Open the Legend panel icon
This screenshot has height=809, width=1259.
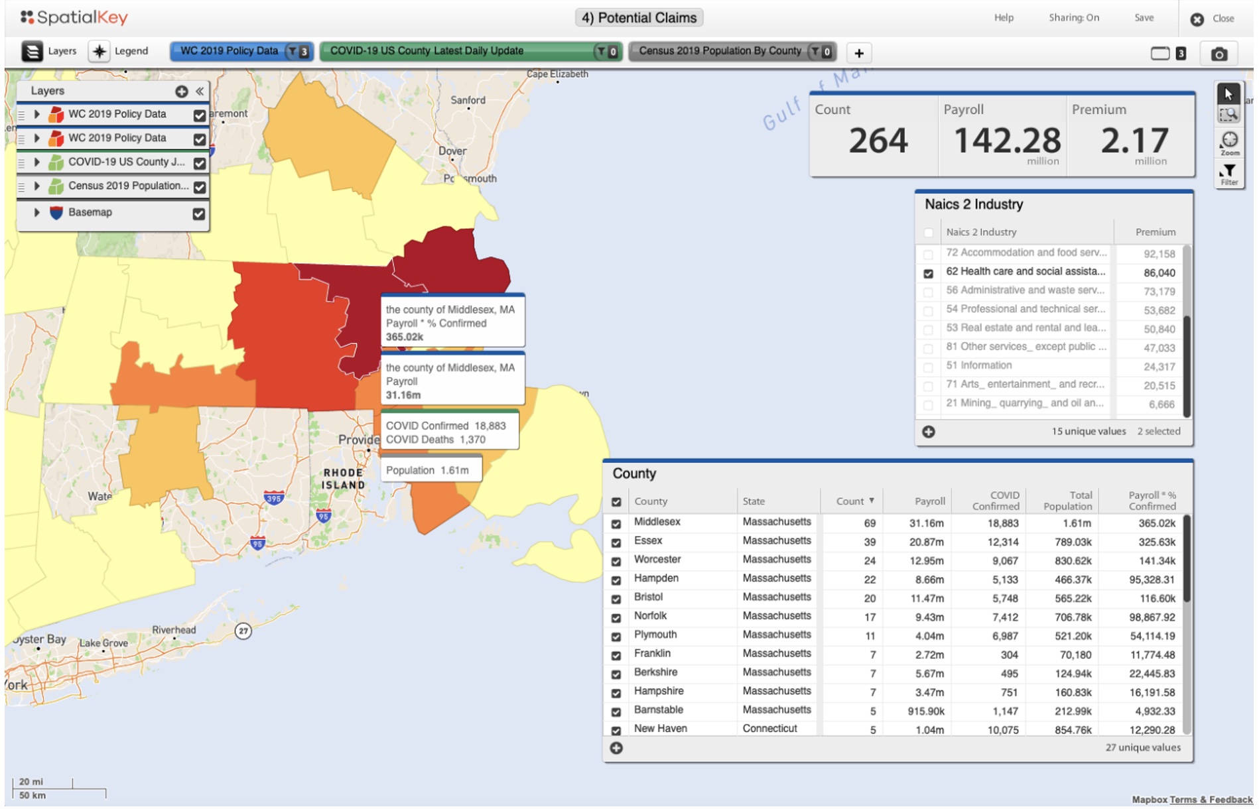point(99,51)
